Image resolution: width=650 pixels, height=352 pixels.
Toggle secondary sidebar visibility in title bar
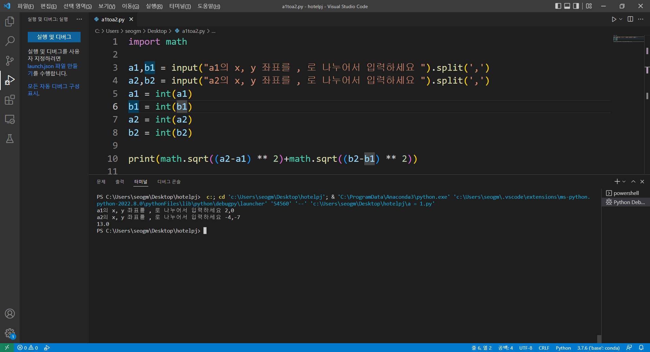[576, 6]
